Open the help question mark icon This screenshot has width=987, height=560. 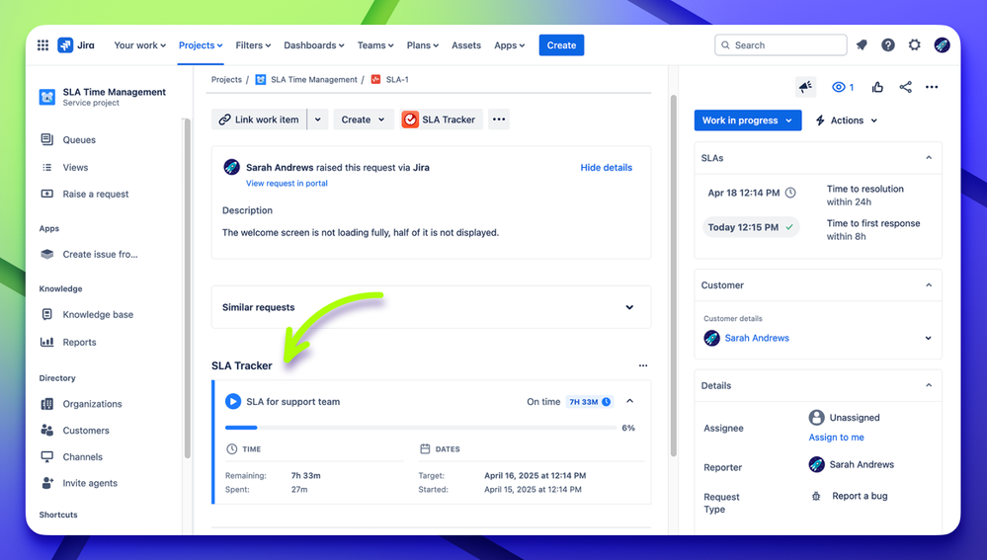[x=888, y=44]
